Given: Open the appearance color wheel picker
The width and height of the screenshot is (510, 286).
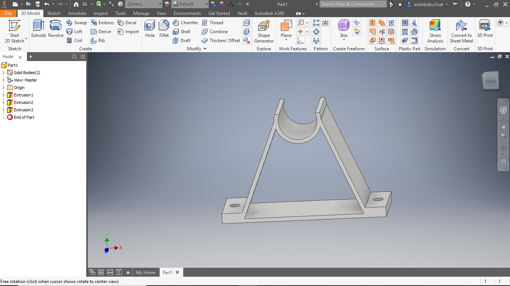Looking at the screenshot, I should (x=167, y=4).
